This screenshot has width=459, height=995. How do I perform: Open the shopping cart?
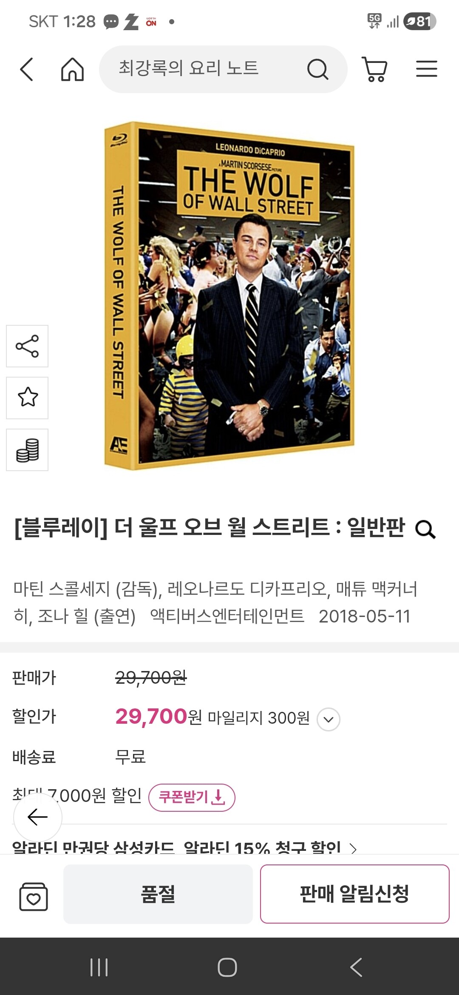pos(374,69)
